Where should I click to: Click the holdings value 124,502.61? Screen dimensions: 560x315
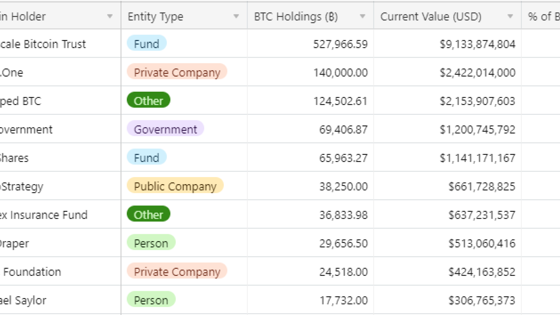(340, 101)
